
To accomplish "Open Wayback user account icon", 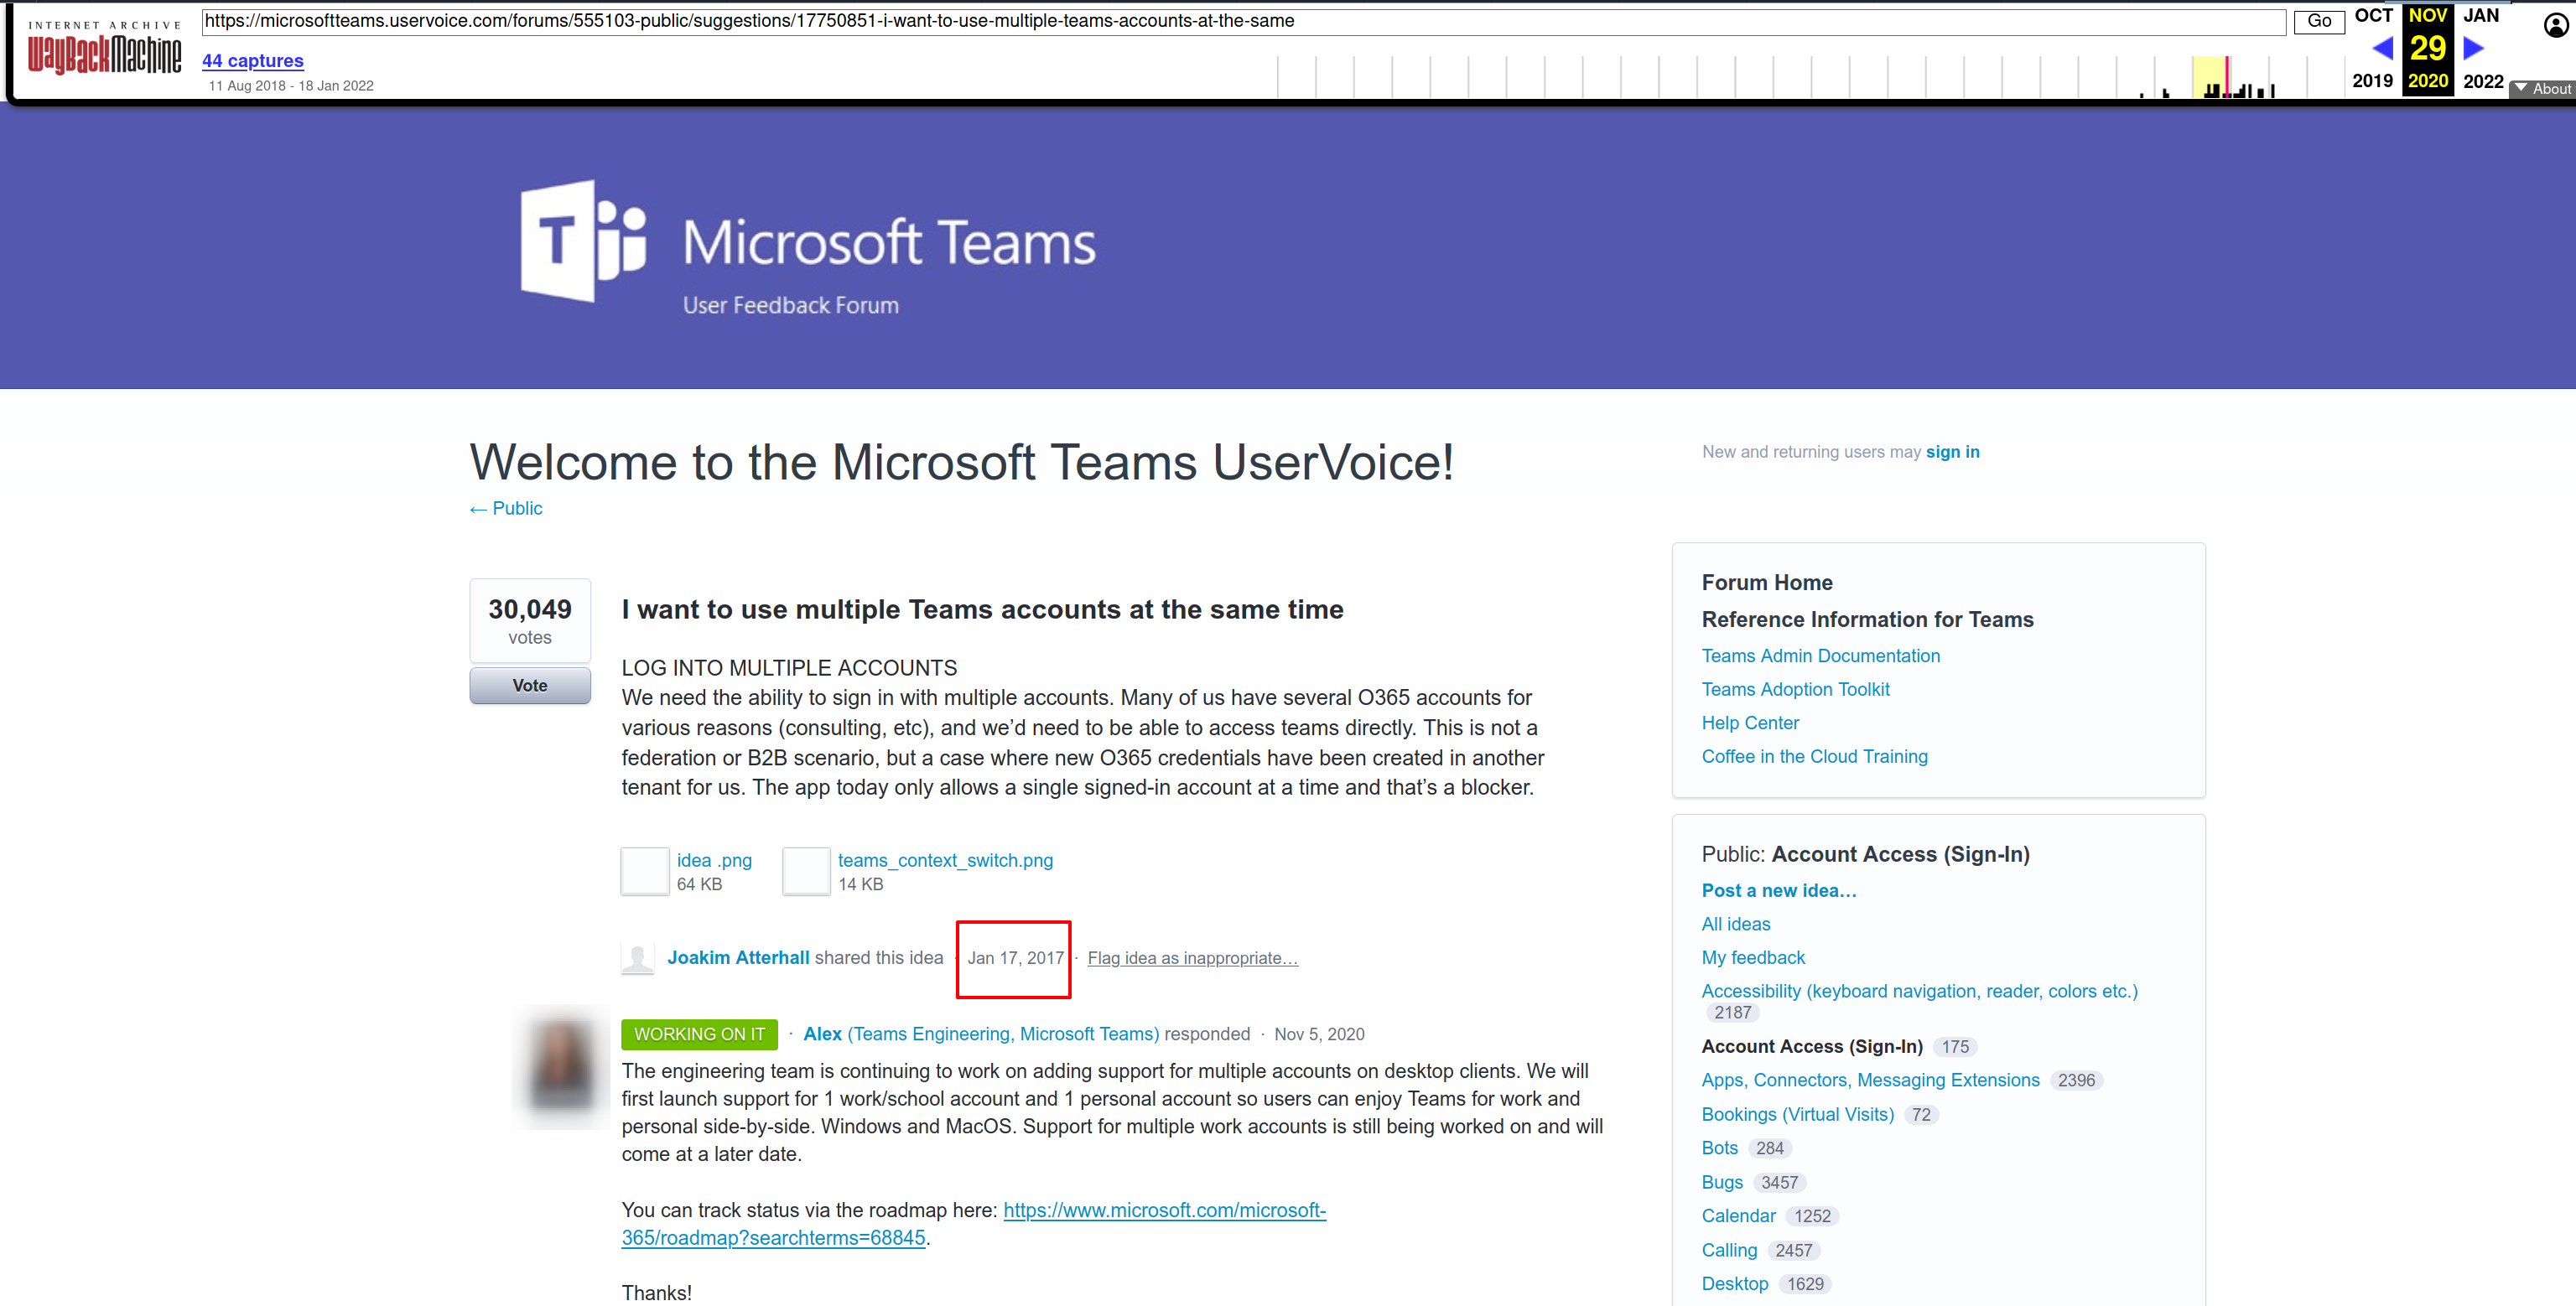I will (2555, 25).
